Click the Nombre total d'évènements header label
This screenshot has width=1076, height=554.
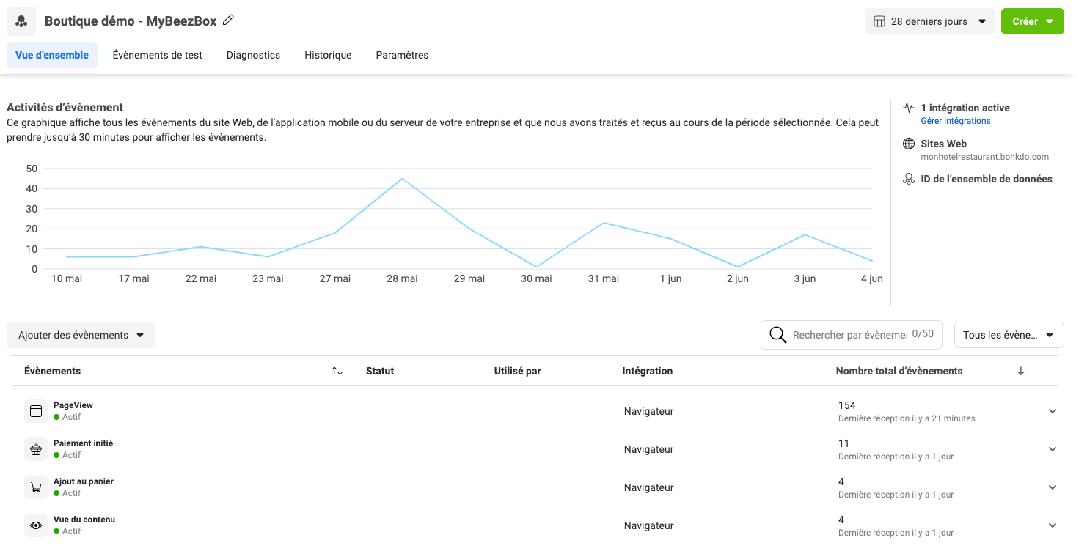(899, 371)
